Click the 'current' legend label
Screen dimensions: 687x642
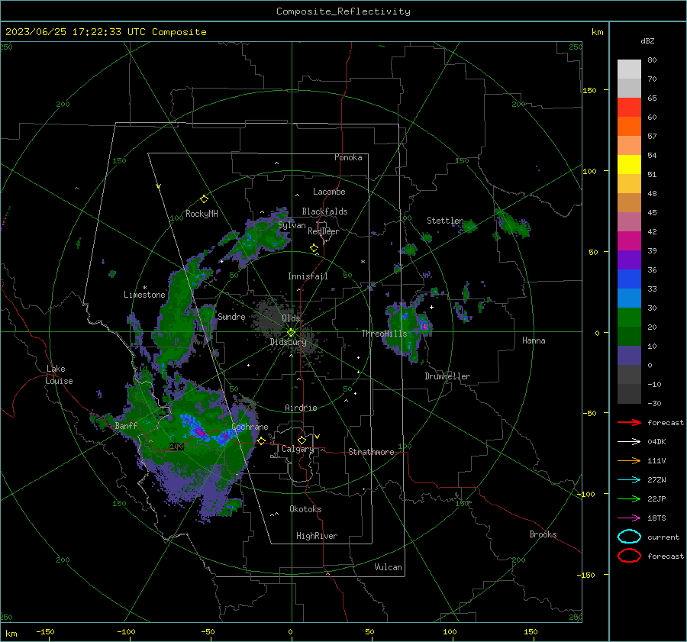tap(663, 537)
